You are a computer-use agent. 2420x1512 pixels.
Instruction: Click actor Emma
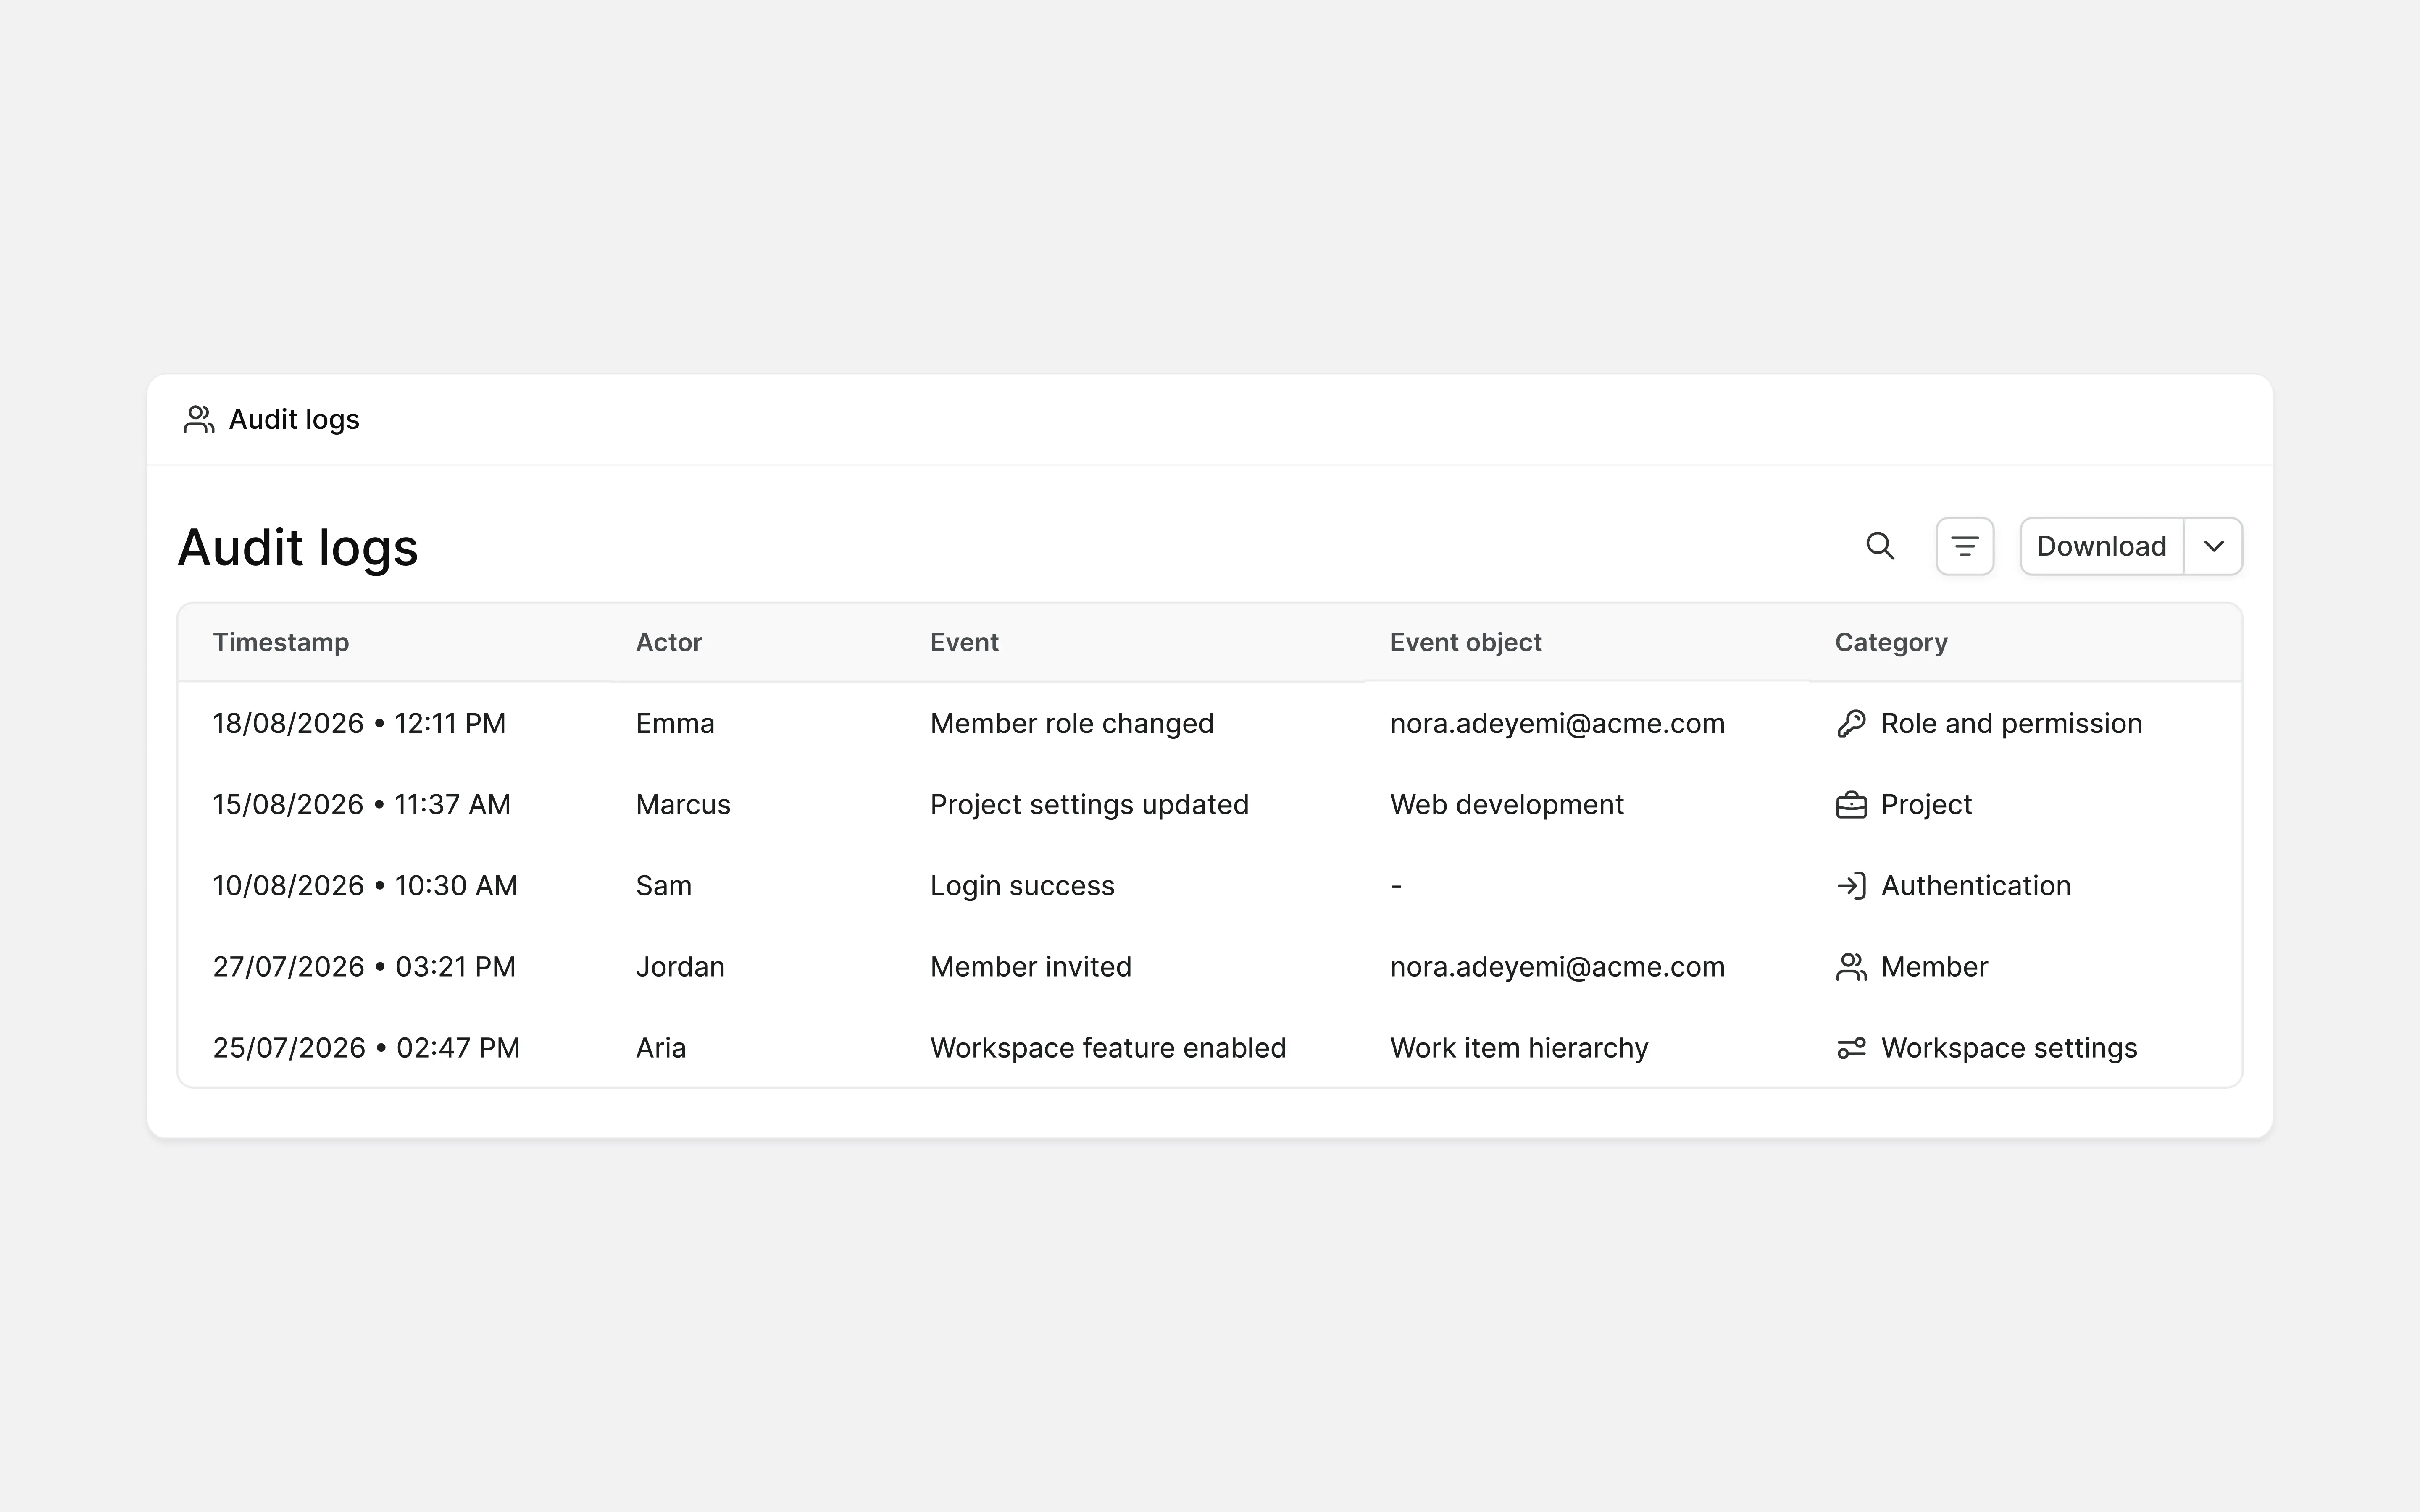point(675,723)
